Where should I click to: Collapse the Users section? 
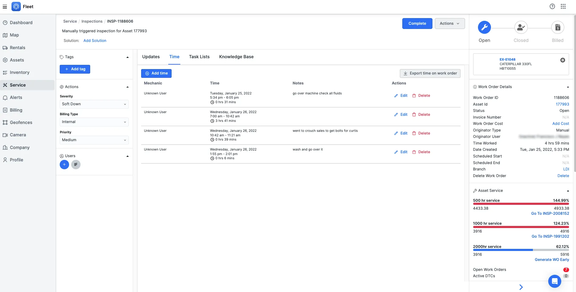(127, 156)
